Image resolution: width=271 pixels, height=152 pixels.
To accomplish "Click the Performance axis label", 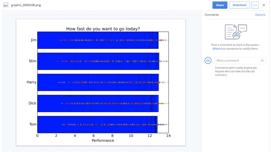I will pyautogui.click(x=103, y=141).
